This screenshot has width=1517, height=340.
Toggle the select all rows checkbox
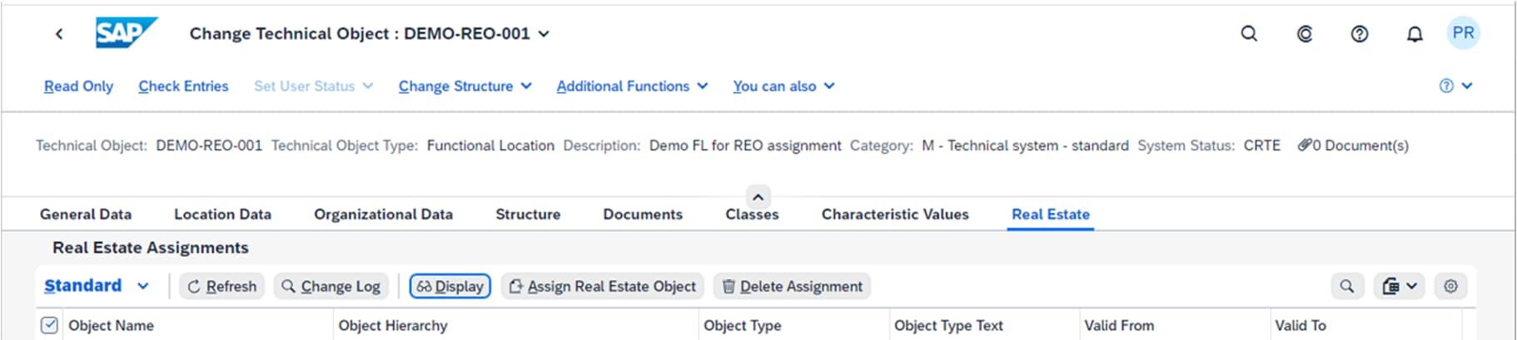[50, 325]
